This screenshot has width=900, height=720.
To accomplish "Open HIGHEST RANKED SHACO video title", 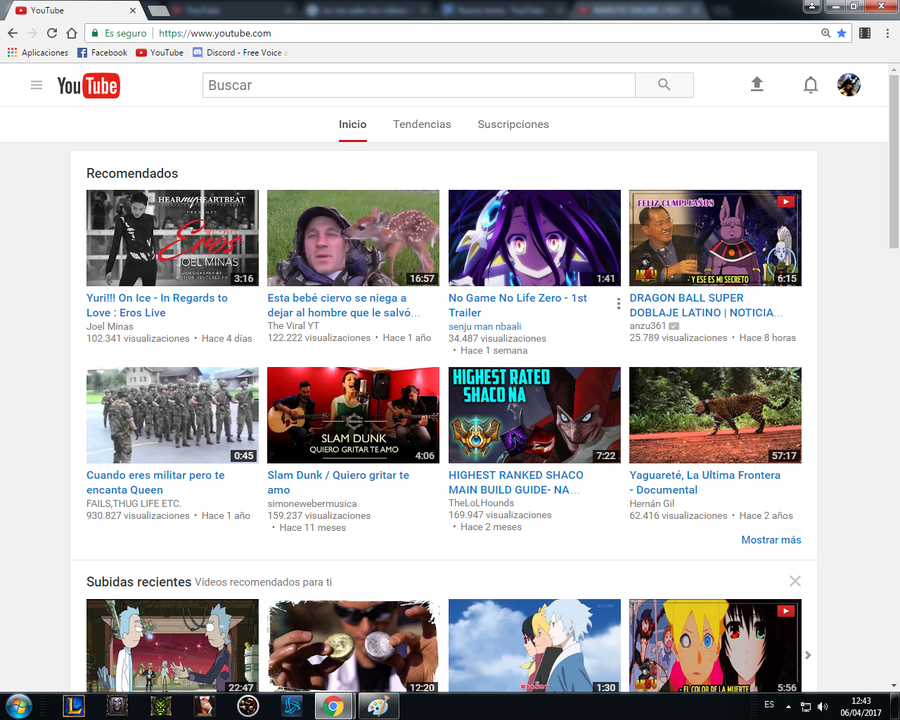I will click(x=516, y=482).
